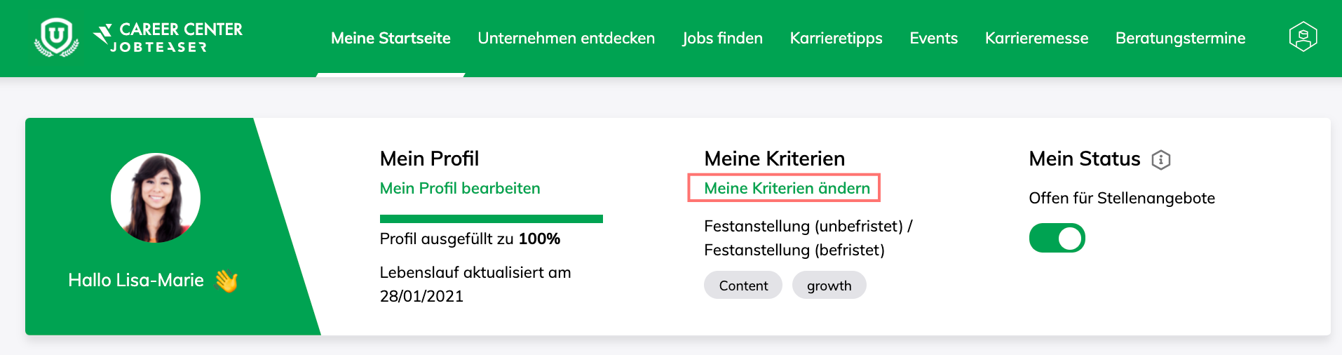
Task: Go to Unternehmen entdecken
Action: pyautogui.click(x=567, y=38)
